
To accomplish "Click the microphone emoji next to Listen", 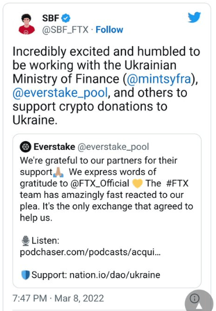I will point(26,240).
